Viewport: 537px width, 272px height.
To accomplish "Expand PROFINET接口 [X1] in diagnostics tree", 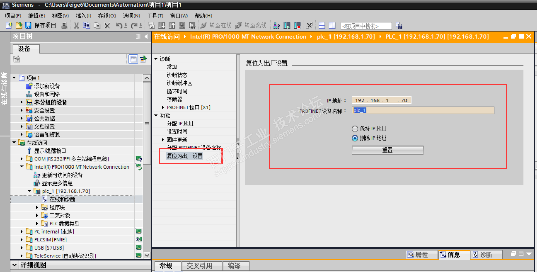I will point(163,107).
